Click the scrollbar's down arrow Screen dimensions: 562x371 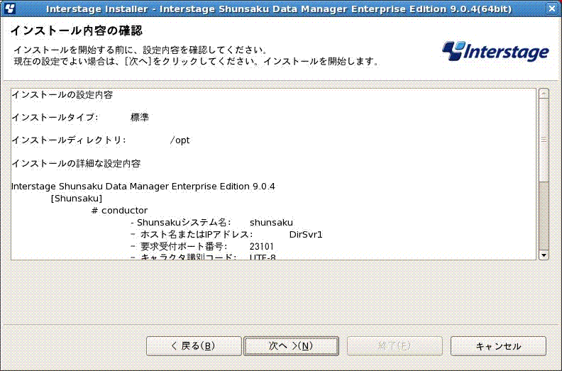(x=544, y=255)
